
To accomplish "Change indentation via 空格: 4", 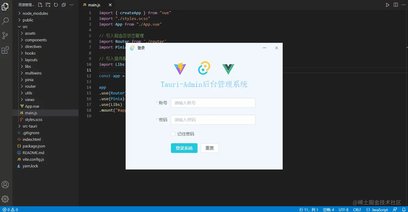I will pos(329,210).
